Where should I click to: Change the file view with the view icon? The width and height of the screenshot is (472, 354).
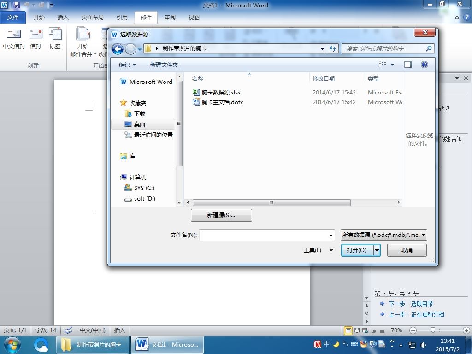382,65
